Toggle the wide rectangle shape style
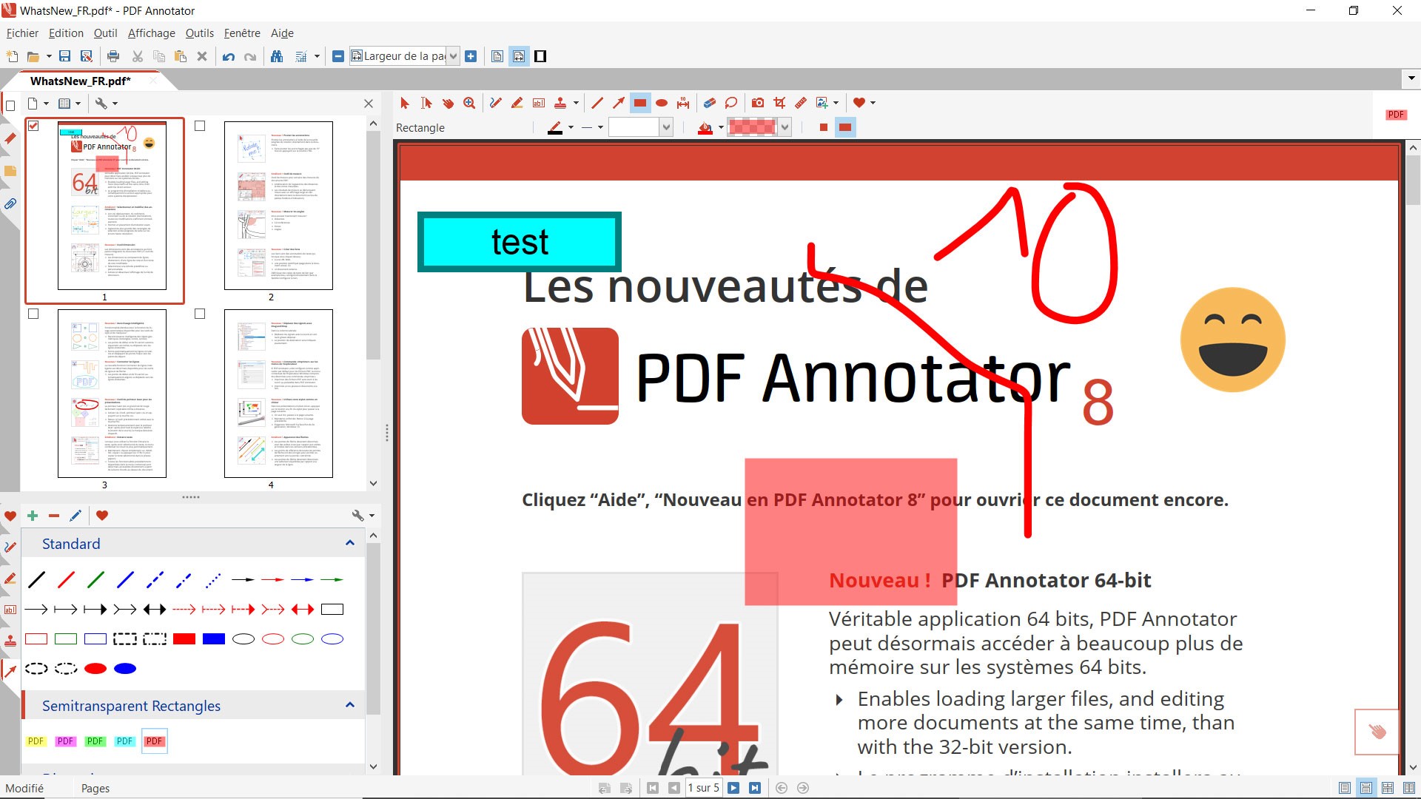Image resolution: width=1421 pixels, height=799 pixels. coord(845,127)
